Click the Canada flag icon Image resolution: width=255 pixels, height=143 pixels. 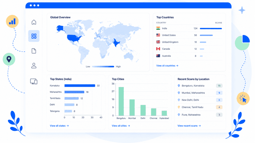tap(158, 49)
